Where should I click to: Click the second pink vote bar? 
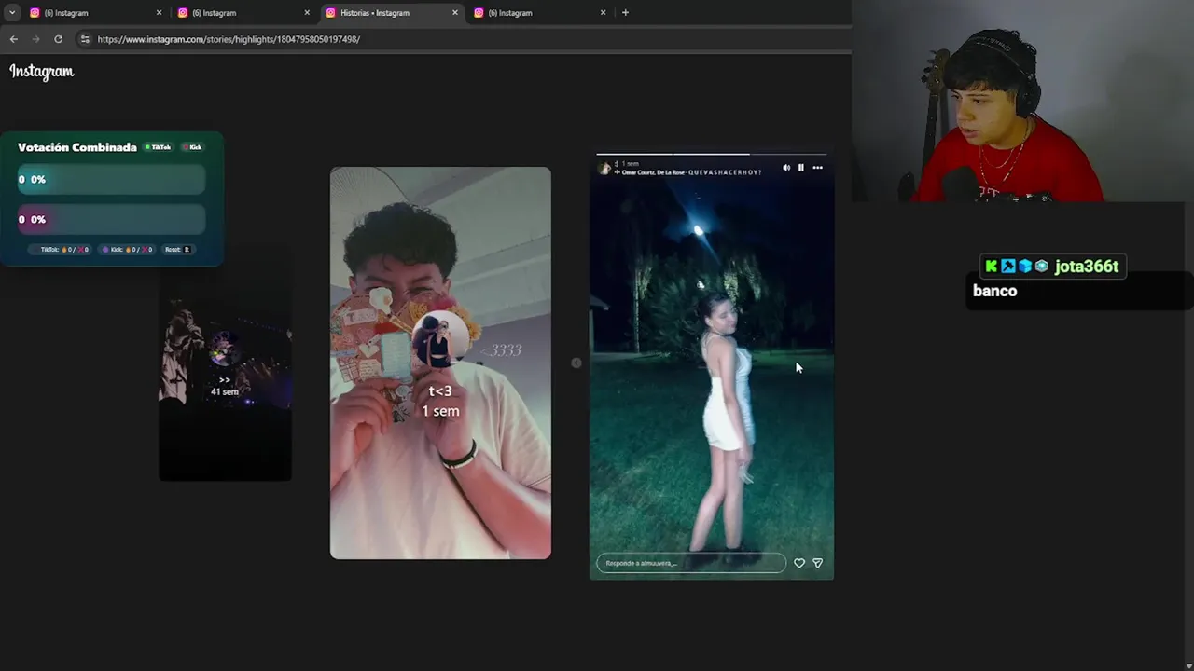112,220
